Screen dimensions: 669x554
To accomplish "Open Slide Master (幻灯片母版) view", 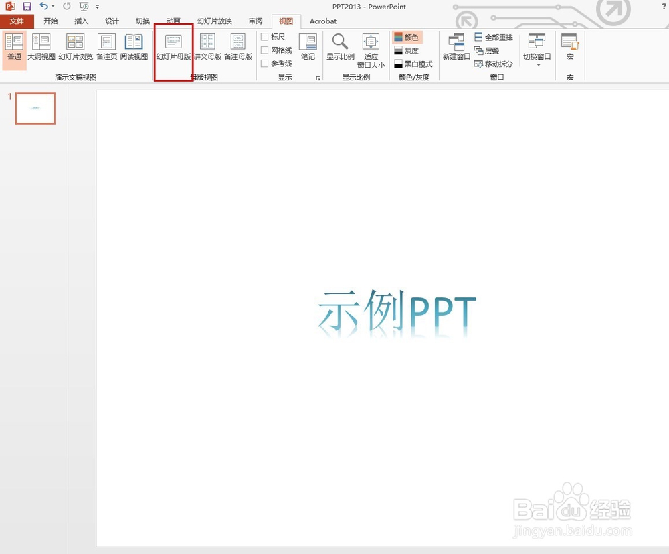I will pyautogui.click(x=173, y=48).
